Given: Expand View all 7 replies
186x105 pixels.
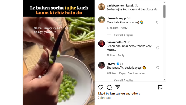Looking at the screenshot, I should click(124, 80).
